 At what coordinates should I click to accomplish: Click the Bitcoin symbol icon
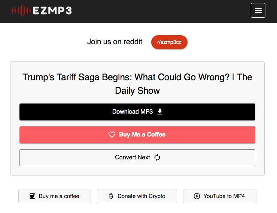click(x=111, y=196)
